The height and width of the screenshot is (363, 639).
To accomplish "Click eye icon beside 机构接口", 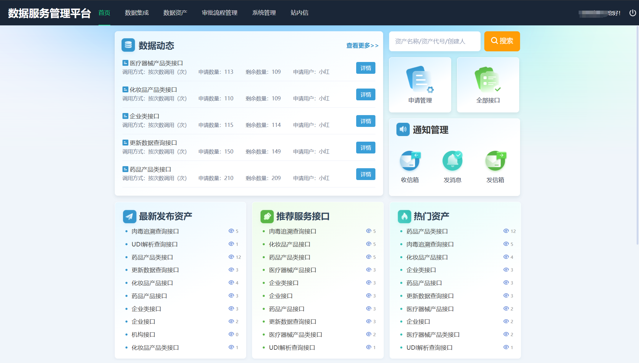I will (x=231, y=334).
